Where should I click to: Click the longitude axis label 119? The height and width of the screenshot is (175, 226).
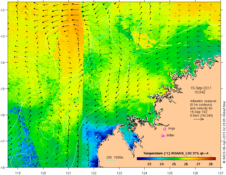pyautogui.click(x=18, y=173)
